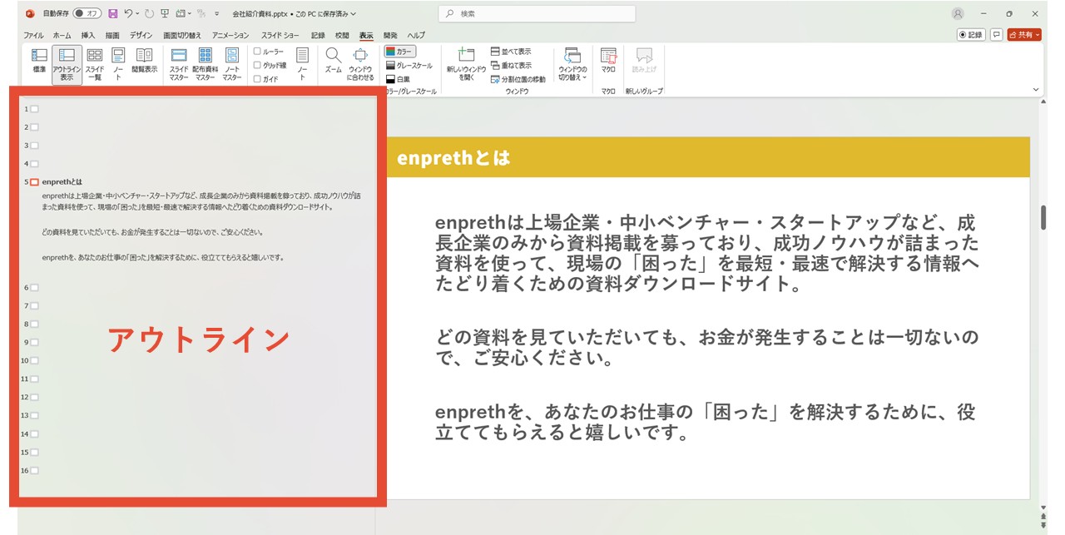Open the comments pane icon

tap(996, 35)
